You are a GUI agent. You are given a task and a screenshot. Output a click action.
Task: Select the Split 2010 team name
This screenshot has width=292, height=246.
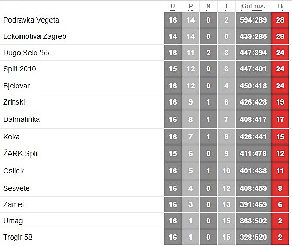click(x=19, y=69)
